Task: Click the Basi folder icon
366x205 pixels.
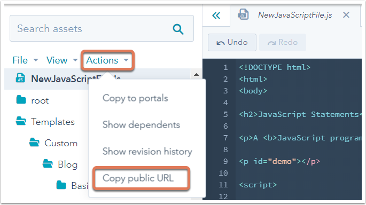Action: tap(61, 185)
